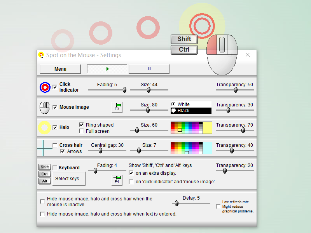Click the Halo Size slider
311x233 pixels.
point(149,130)
